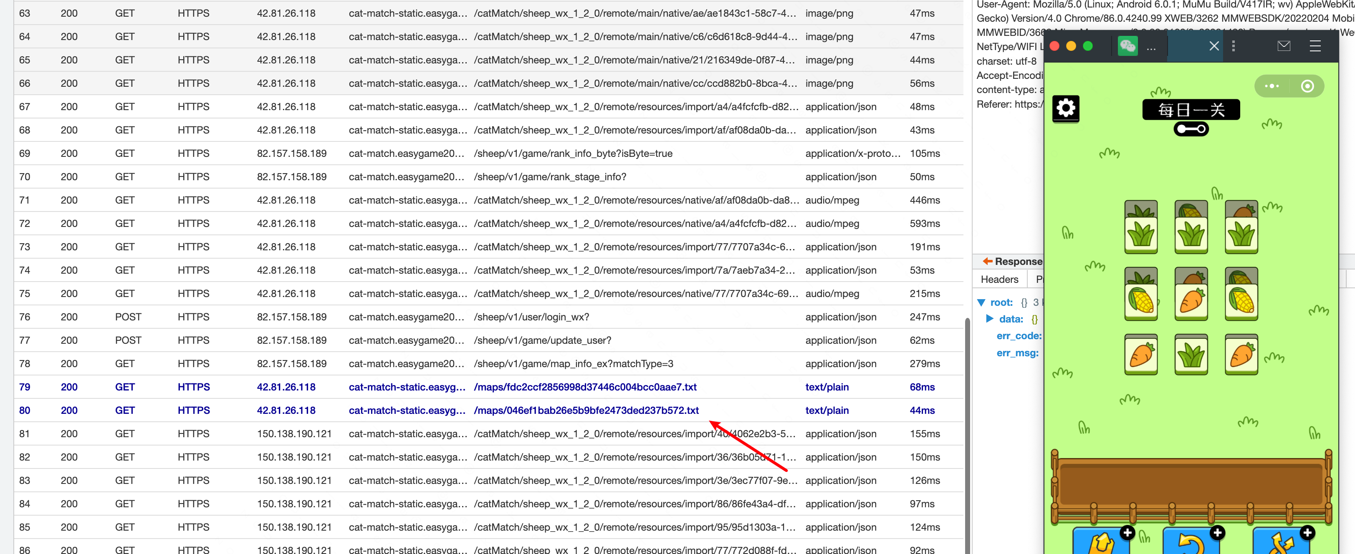Open the envelope mail icon
This screenshot has width=1355, height=554.
(x=1284, y=46)
